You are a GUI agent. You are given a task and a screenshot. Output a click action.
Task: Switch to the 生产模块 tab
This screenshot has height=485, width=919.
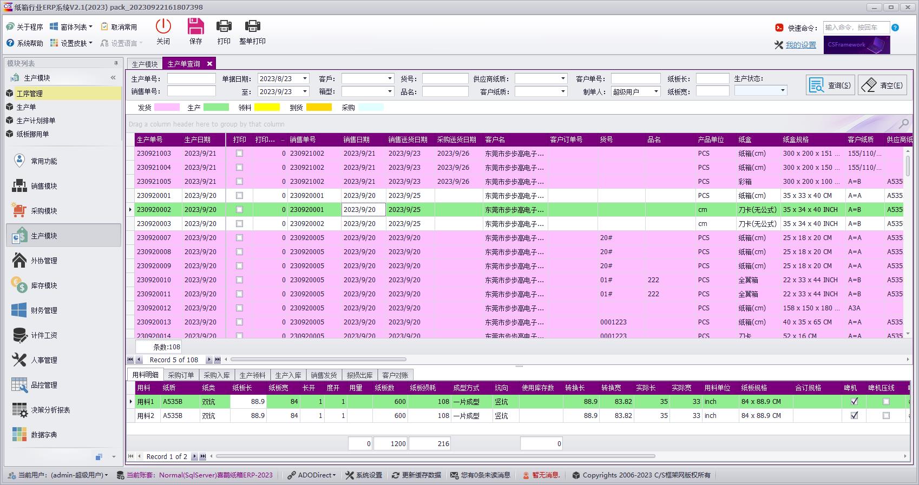pyautogui.click(x=145, y=64)
